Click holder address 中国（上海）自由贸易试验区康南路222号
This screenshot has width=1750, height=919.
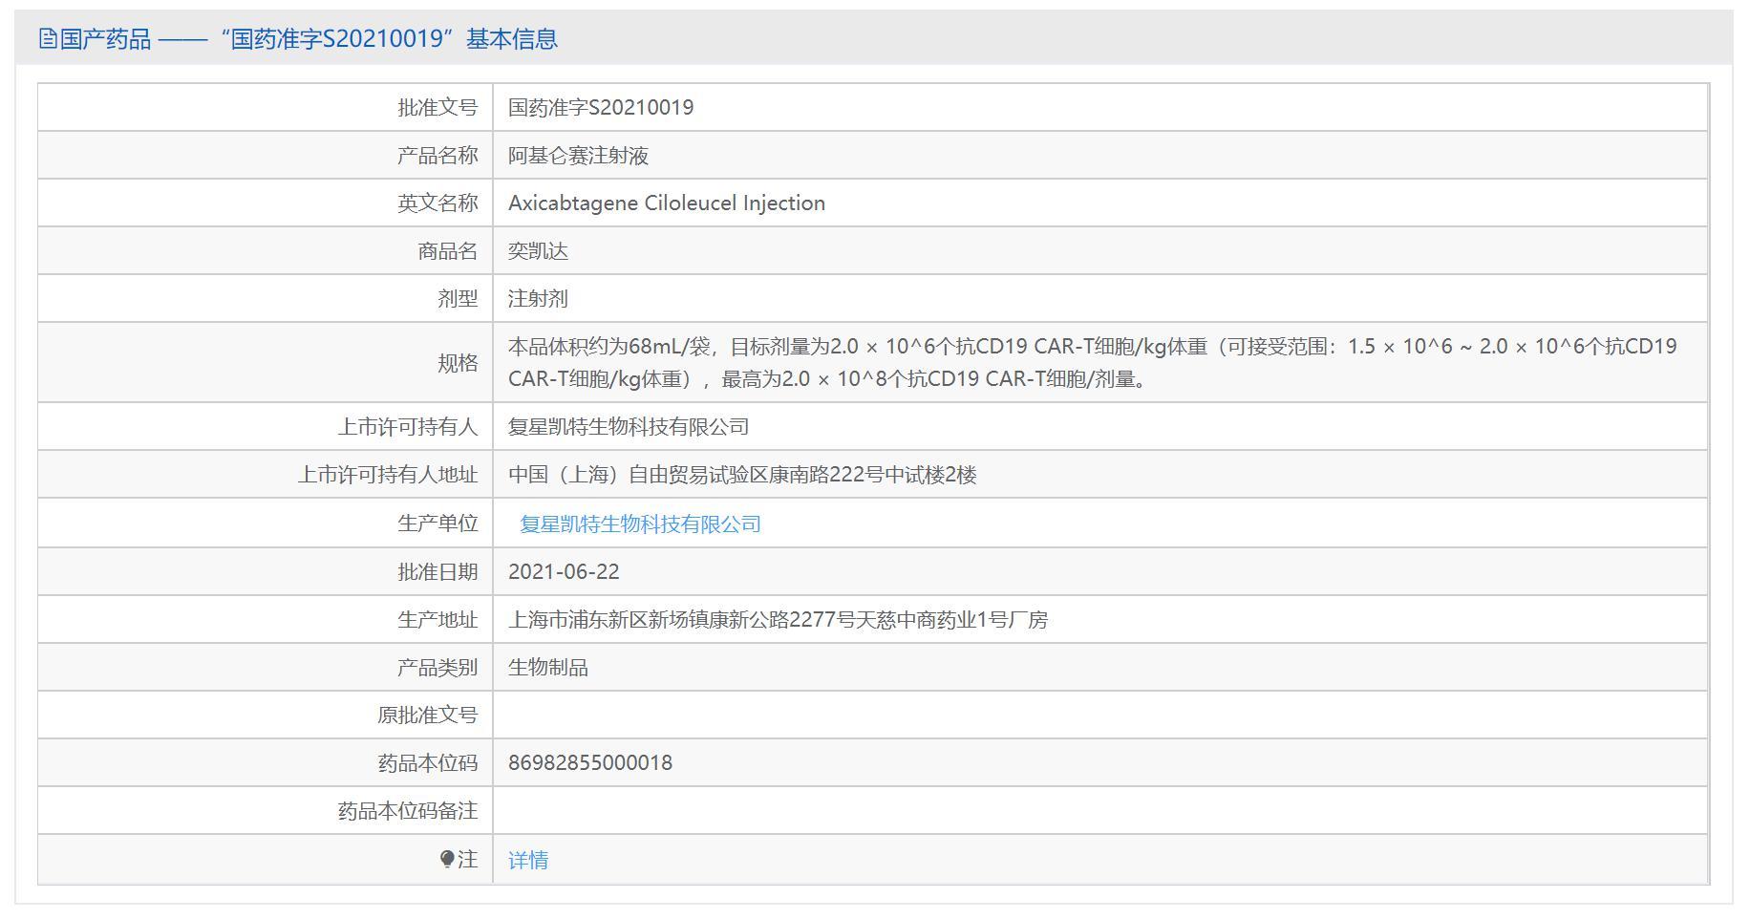pos(742,474)
